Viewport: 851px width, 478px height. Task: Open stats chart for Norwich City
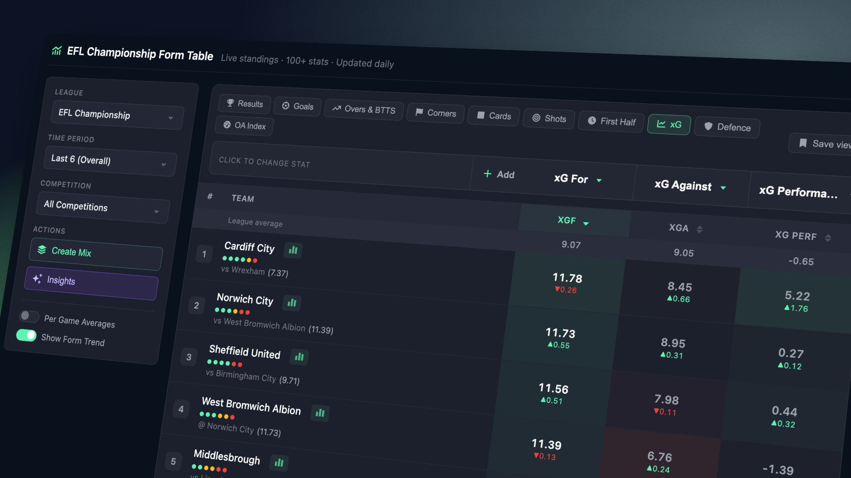coord(292,303)
